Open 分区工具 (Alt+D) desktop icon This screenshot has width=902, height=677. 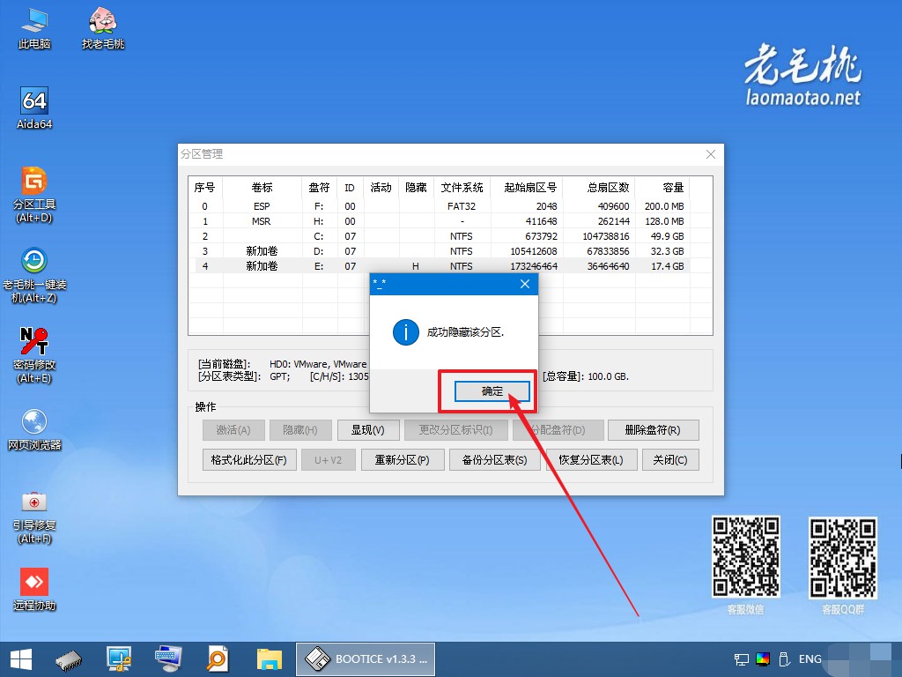point(34,195)
